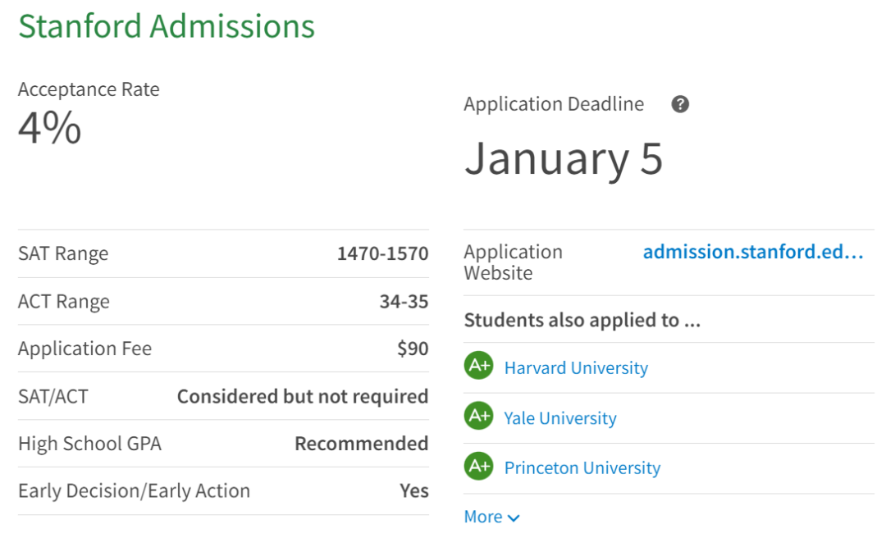Screen dimensions: 886x538
Task: Open the Yale University link
Action: [559, 418]
